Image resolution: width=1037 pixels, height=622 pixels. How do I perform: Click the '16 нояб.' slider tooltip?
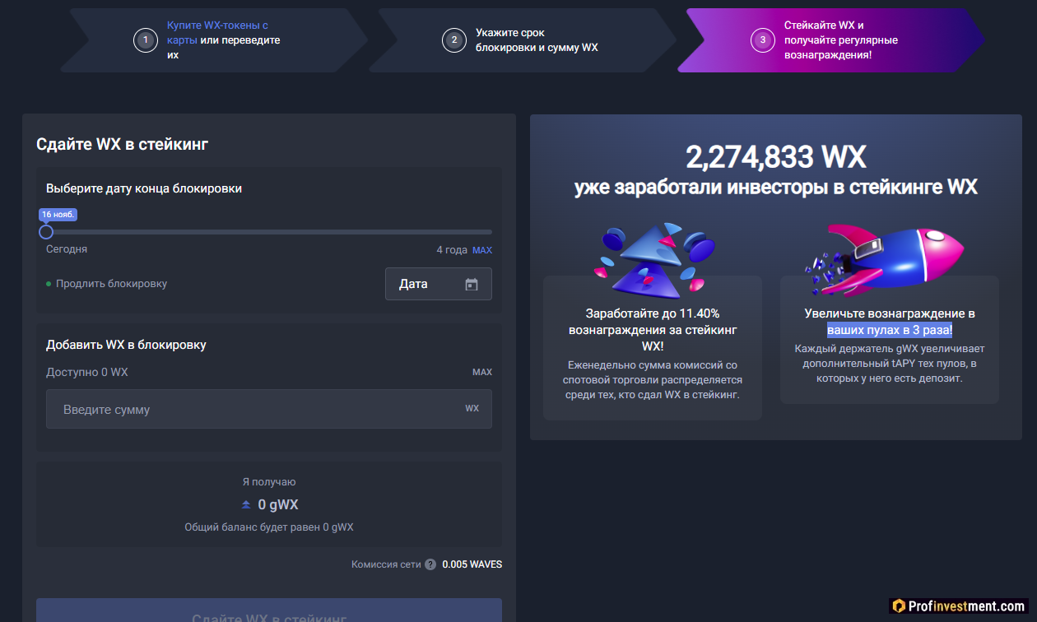click(58, 214)
